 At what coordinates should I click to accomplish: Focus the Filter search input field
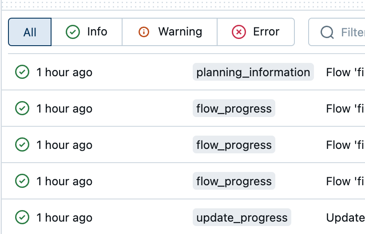coord(351,32)
